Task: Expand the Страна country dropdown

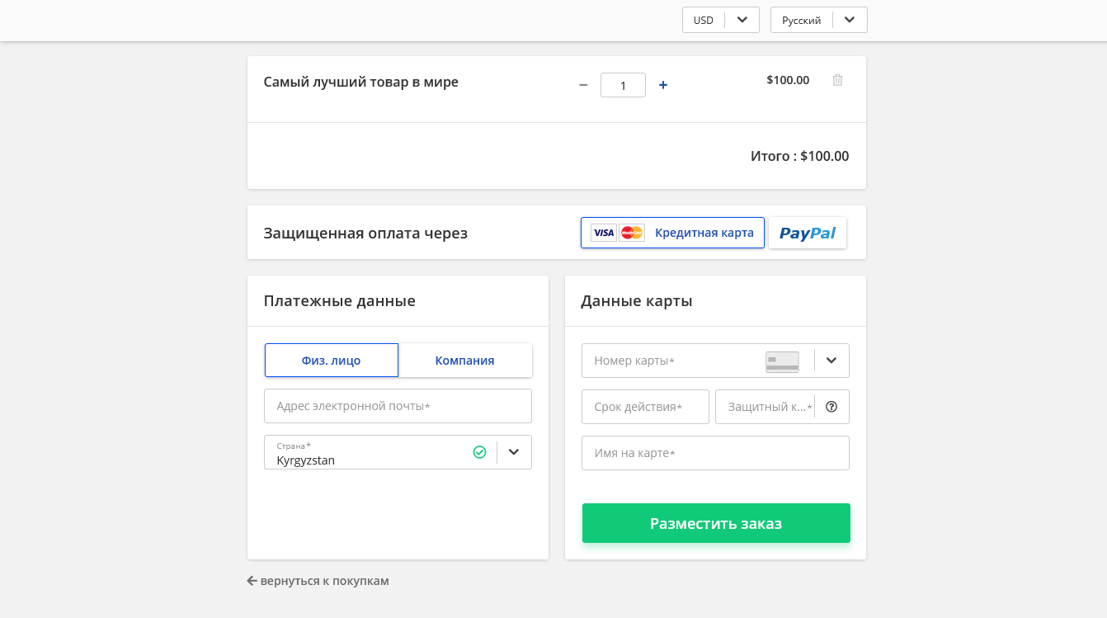Action: tap(514, 452)
